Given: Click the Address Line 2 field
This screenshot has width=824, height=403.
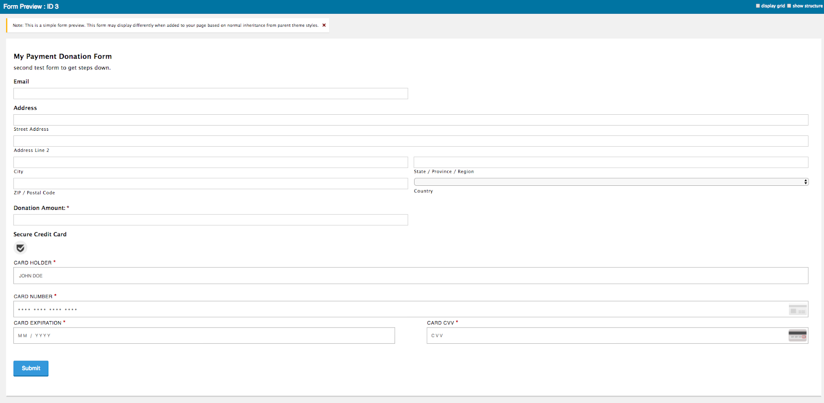Looking at the screenshot, I should pyautogui.click(x=411, y=141).
